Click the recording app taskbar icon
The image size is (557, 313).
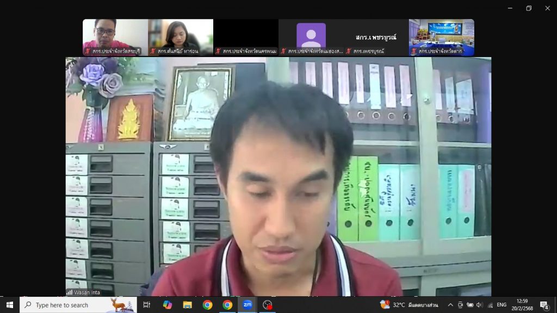point(267,305)
